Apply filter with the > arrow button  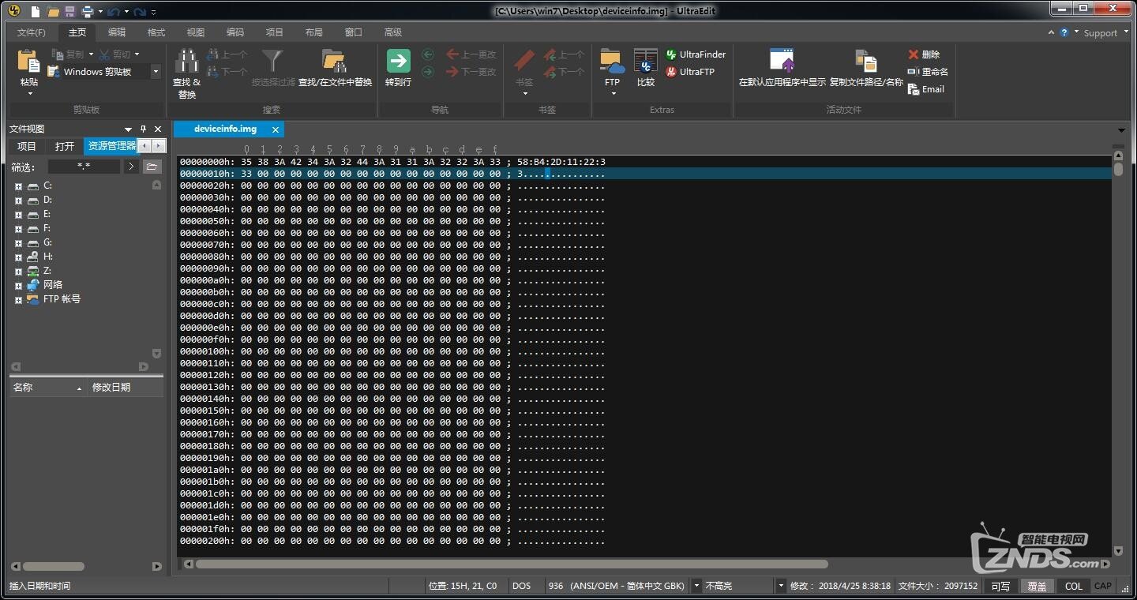click(x=131, y=167)
